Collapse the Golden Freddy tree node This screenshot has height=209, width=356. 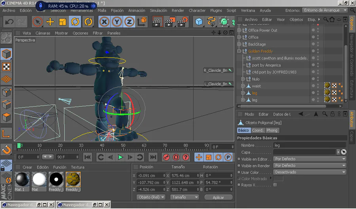239,51
